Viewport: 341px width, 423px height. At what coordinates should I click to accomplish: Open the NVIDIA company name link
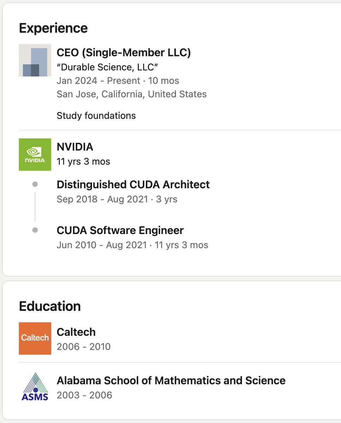(x=75, y=147)
